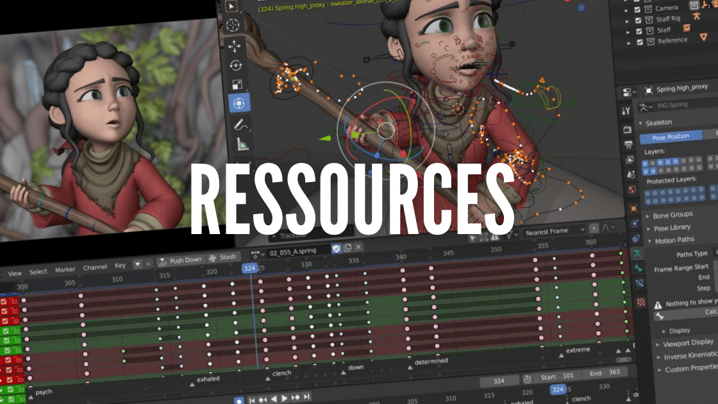The width and height of the screenshot is (718, 404).
Task: Expand the Reference collection in outliner
Action: pyautogui.click(x=629, y=42)
